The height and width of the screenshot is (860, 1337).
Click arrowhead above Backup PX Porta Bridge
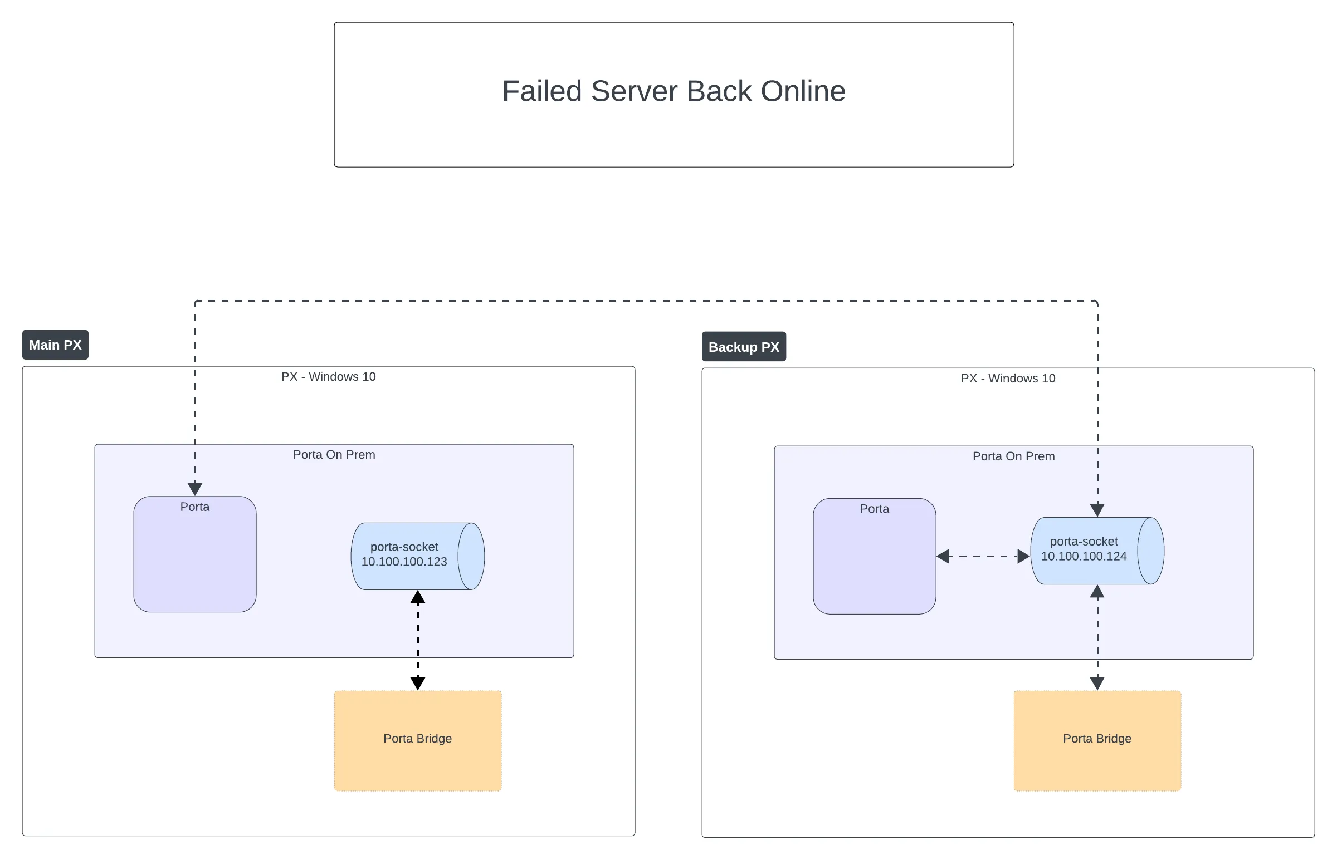(x=1097, y=683)
